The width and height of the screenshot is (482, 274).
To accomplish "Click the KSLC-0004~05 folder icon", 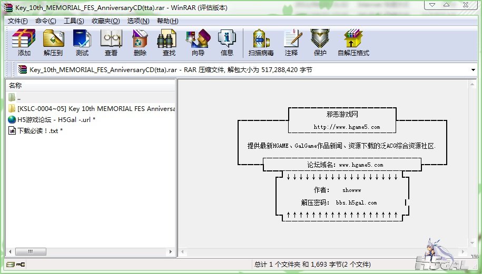I will (12, 108).
